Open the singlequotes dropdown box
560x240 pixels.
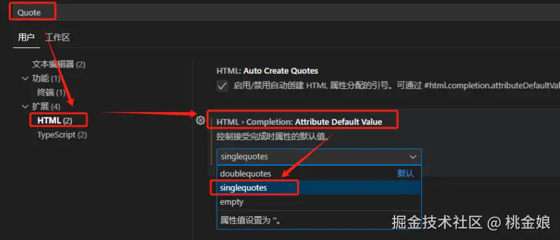pos(319,157)
